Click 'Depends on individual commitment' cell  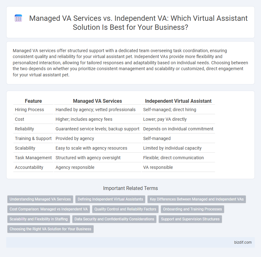[x=178, y=129]
